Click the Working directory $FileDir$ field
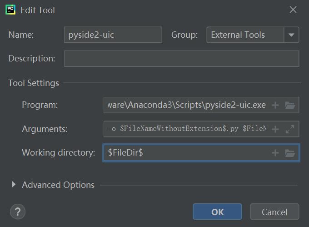Screen dimensions: 309x227 coord(186,153)
